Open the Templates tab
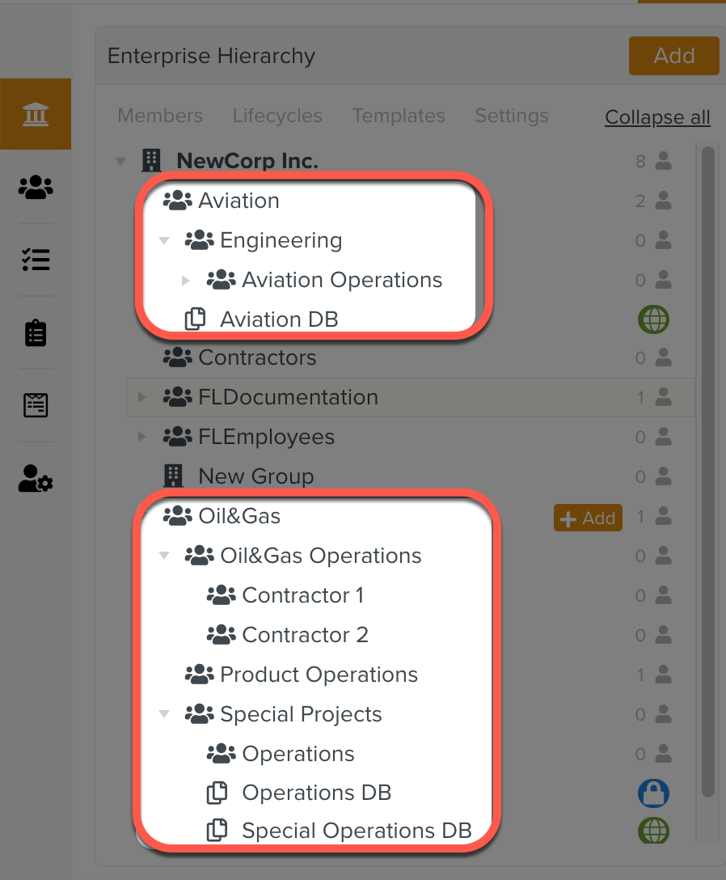Viewport: 726px width, 880px height. (399, 116)
